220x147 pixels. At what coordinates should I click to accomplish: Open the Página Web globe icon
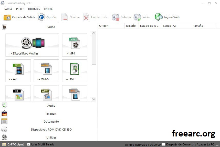[159, 17]
